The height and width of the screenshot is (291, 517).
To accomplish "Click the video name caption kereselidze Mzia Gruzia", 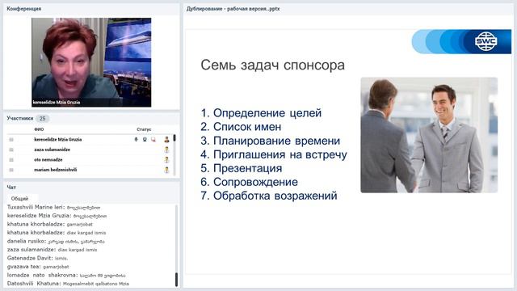I will pyautogui.click(x=57, y=103).
